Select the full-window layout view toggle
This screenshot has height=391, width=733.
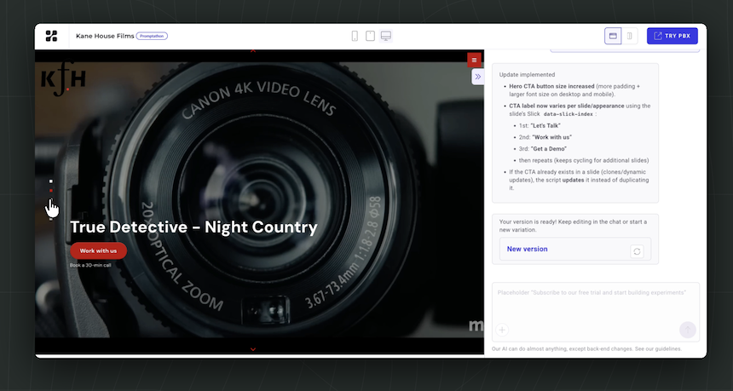pos(613,36)
